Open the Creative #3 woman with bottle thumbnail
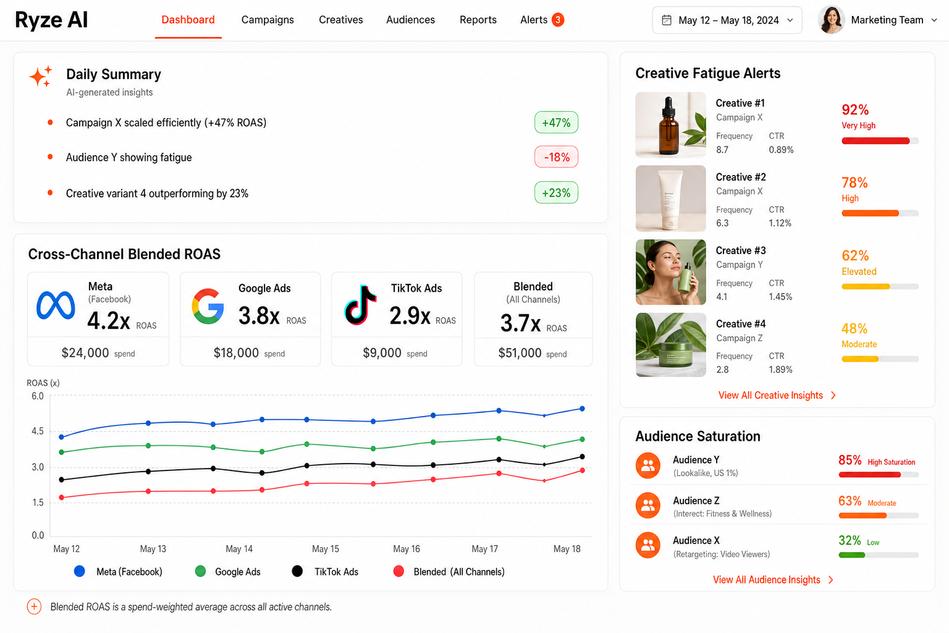Screen dimensions: 949x633 [671, 272]
